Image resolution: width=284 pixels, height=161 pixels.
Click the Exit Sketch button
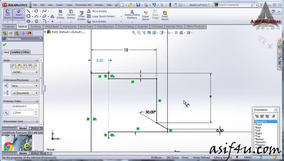click(8, 14)
